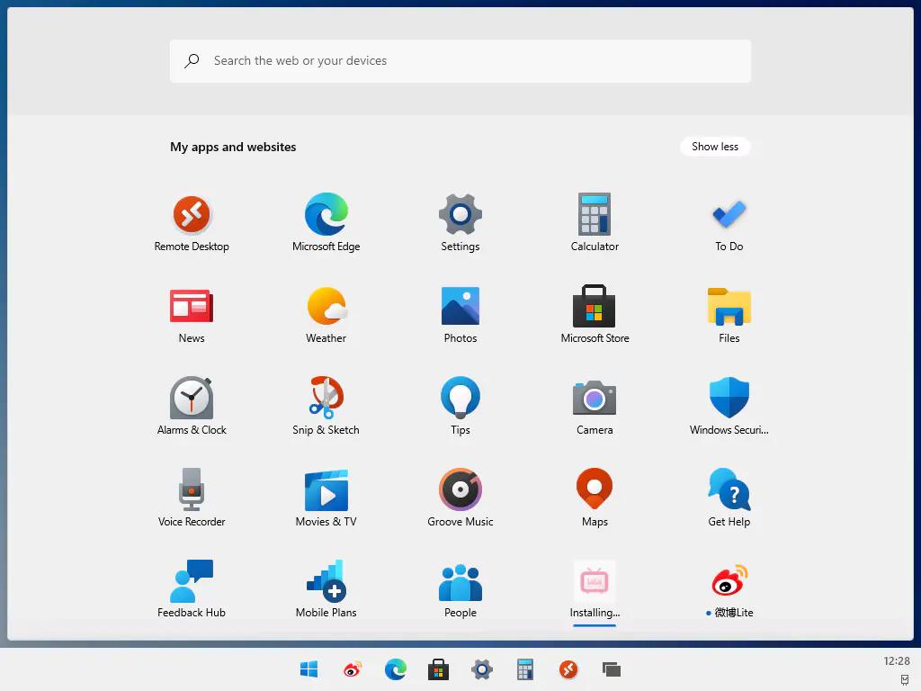Click the Windows Start button on taskbar

pyautogui.click(x=309, y=669)
